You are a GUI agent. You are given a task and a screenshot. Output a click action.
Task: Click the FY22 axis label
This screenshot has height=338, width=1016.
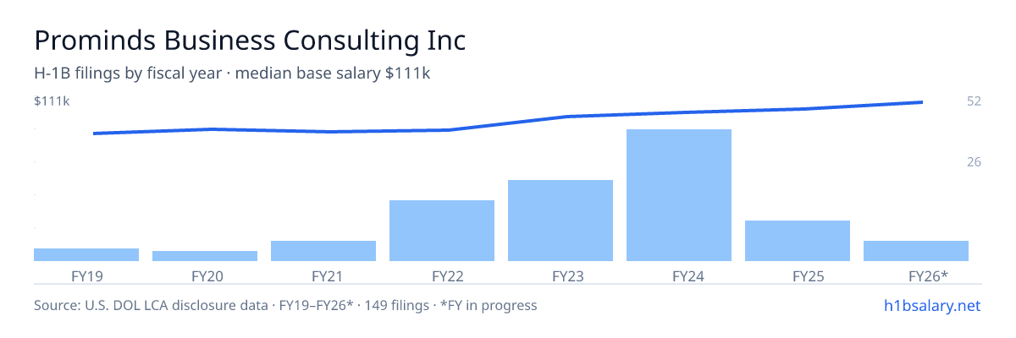442,275
